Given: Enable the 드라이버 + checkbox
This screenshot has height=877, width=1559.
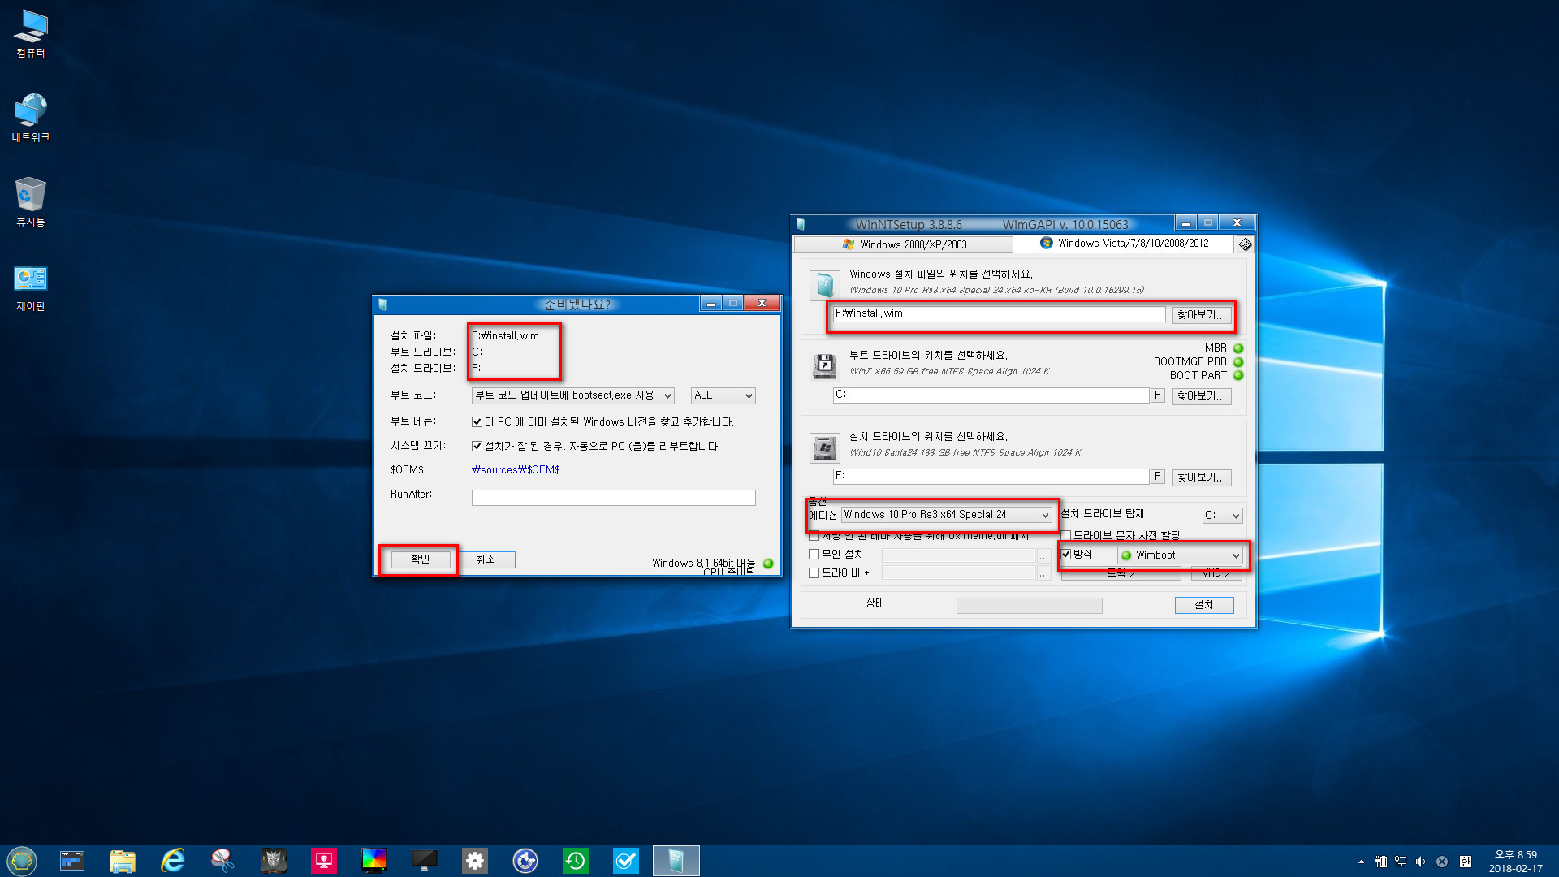Looking at the screenshot, I should pos(814,573).
